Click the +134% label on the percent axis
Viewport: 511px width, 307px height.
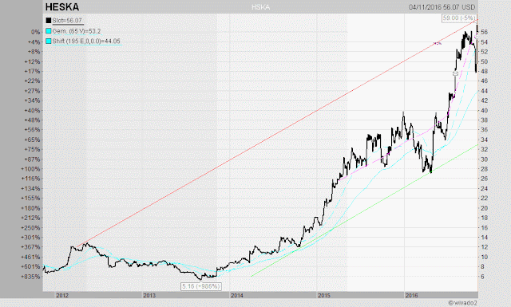click(31, 188)
